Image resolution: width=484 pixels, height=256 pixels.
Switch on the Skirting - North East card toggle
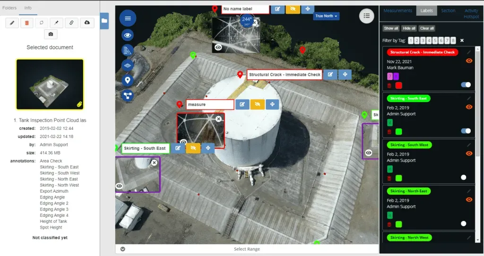pyautogui.click(x=463, y=223)
